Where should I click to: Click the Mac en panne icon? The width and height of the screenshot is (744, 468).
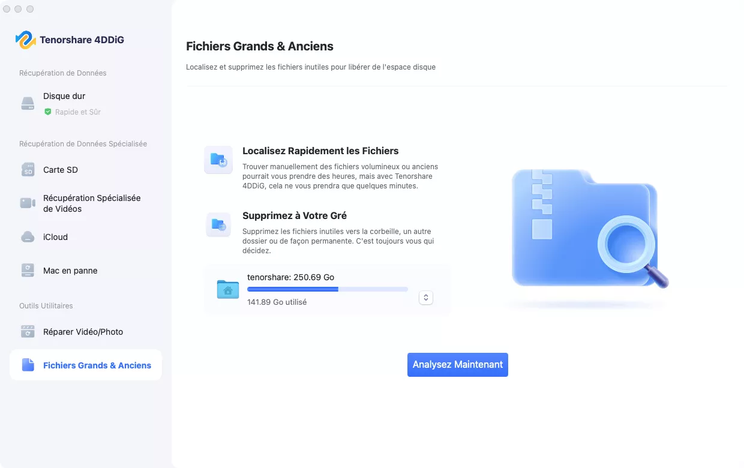[28, 271]
